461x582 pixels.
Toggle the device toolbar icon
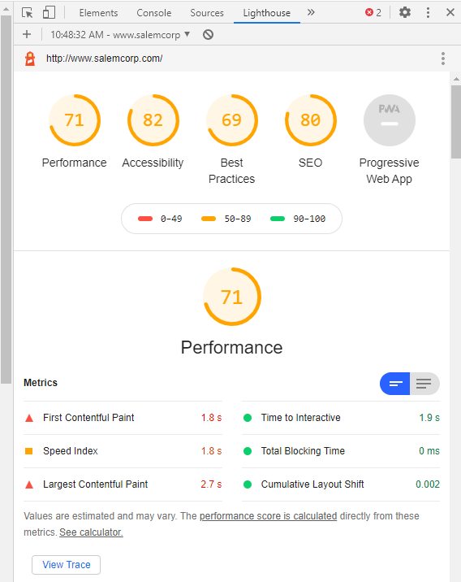click(49, 13)
